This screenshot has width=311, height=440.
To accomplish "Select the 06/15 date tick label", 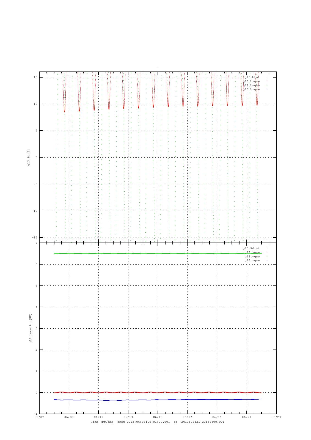I will click(x=158, y=417).
